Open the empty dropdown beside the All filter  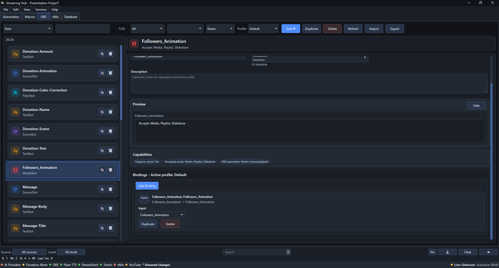[185, 29]
